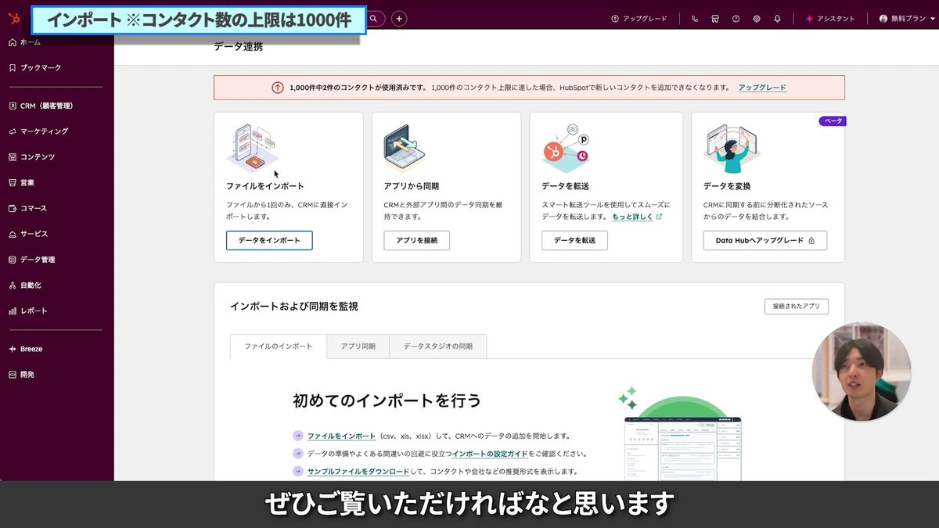
Task: Open the calling phone icon in top bar
Action: point(694,17)
